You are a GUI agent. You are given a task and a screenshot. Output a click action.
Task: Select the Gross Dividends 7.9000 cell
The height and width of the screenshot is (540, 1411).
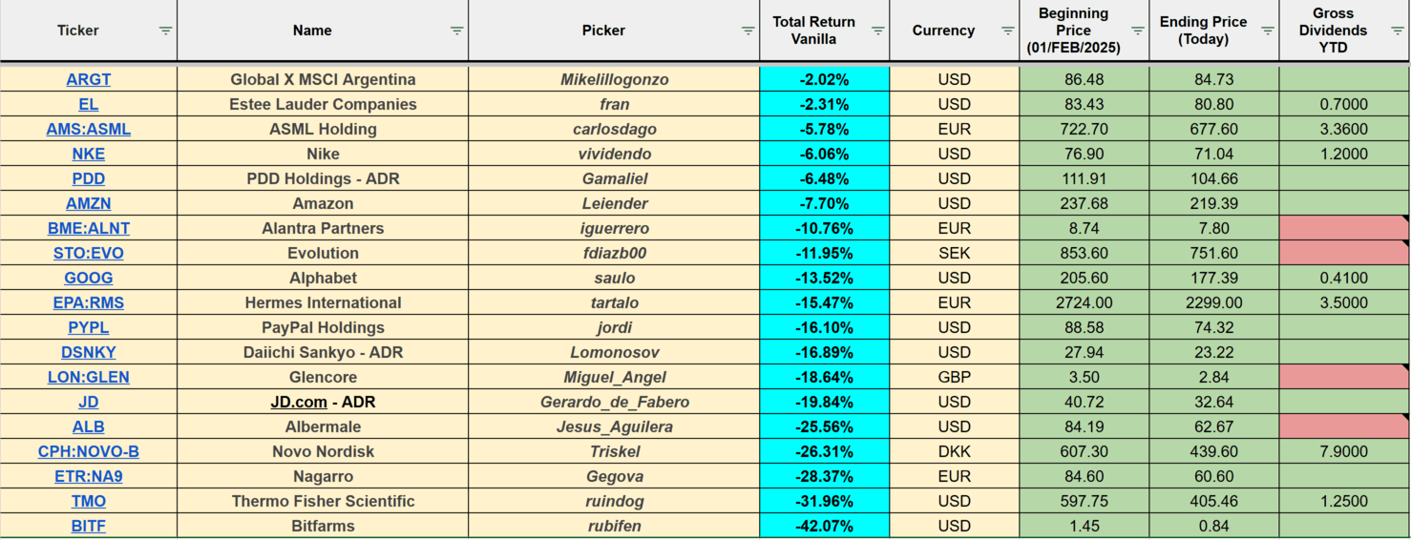(1344, 451)
